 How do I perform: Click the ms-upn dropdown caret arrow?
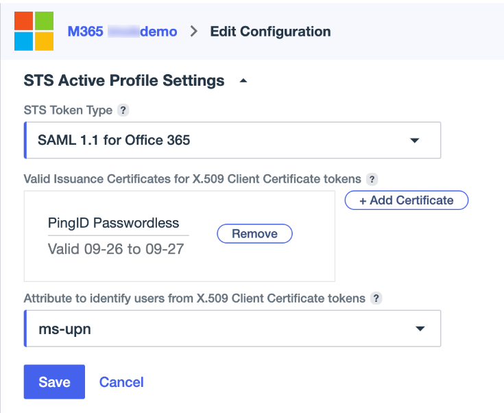[x=420, y=329]
